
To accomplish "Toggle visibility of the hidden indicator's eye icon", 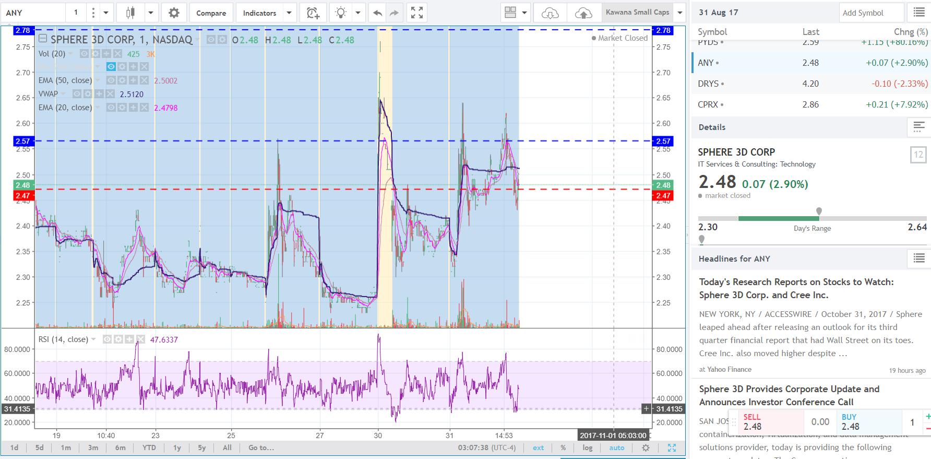I will tap(111, 67).
